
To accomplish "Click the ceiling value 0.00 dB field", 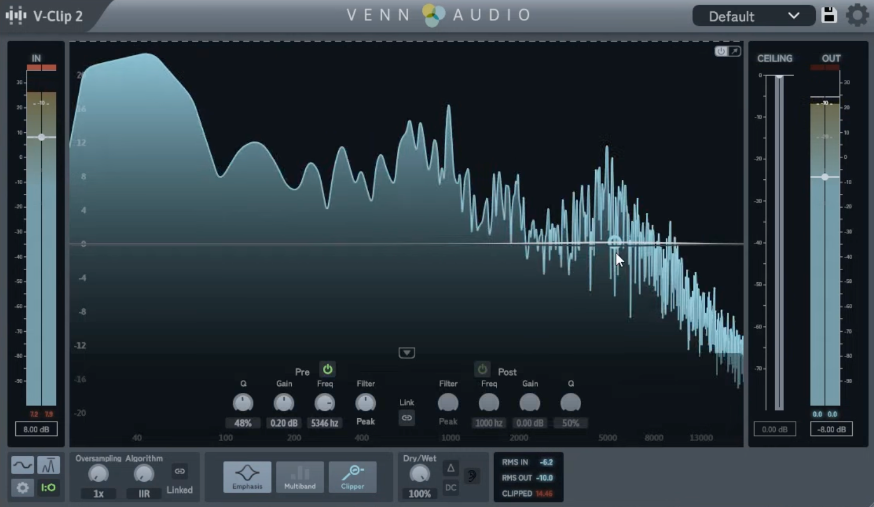I will pos(775,429).
